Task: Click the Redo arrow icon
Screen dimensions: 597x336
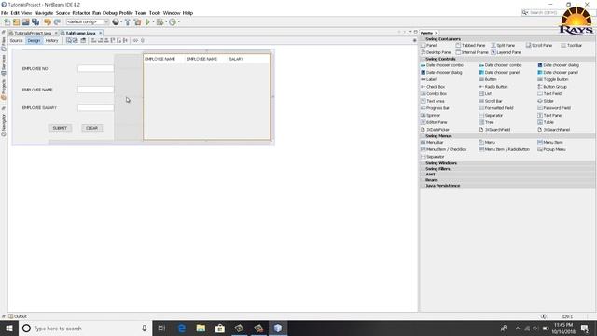Action: pyautogui.click(x=57, y=22)
